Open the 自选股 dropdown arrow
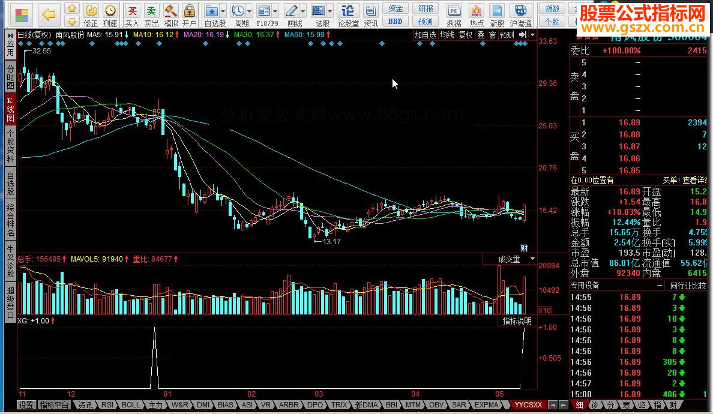The image size is (713, 414). [x=223, y=11]
